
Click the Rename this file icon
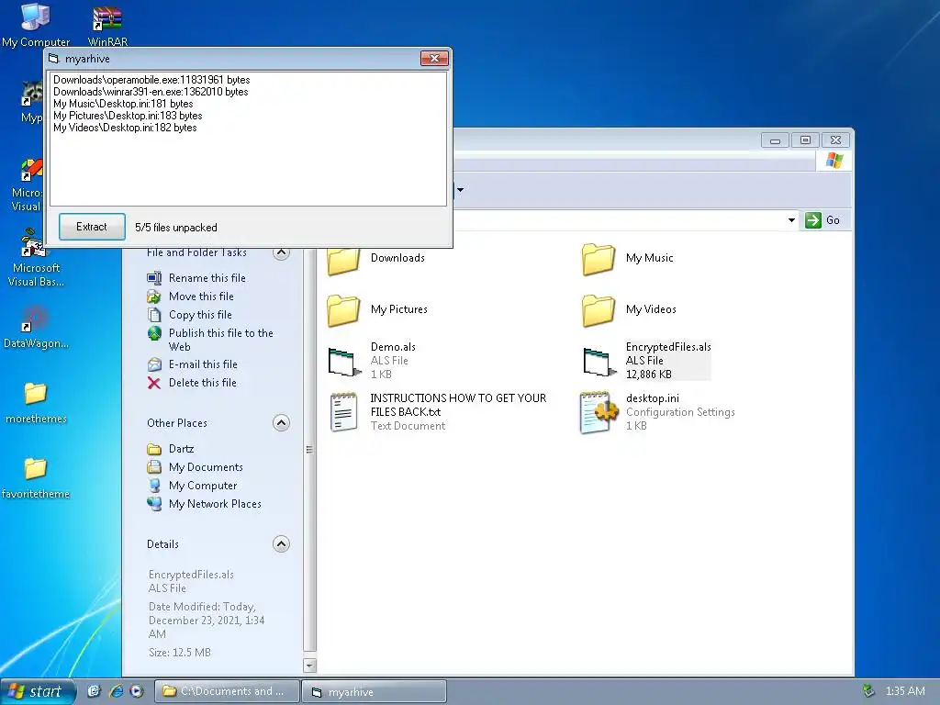tap(154, 277)
